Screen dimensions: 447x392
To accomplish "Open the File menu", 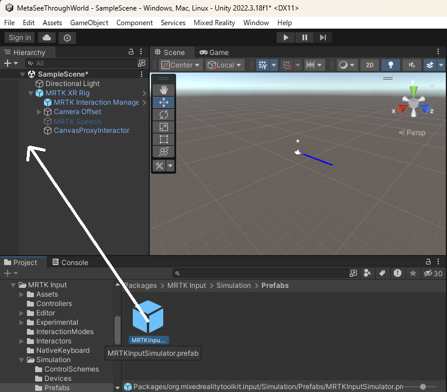I will tap(9, 23).
